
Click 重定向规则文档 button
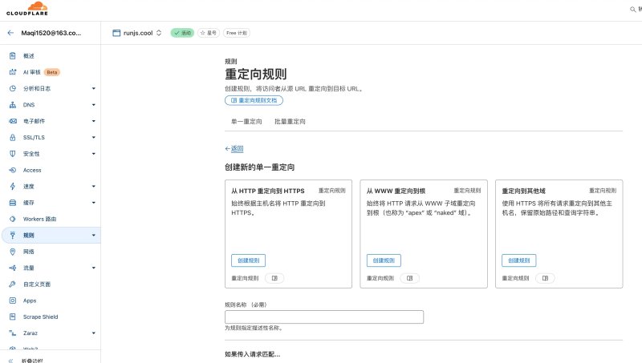click(x=254, y=100)
